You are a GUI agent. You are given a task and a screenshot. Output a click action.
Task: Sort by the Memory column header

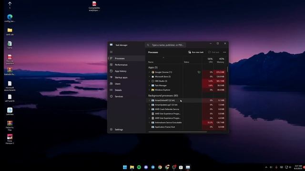point(220,60)
